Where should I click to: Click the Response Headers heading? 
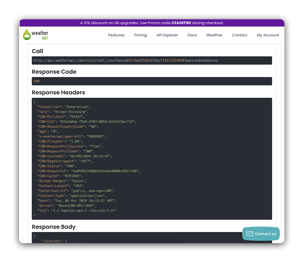[x=58, y=92]
